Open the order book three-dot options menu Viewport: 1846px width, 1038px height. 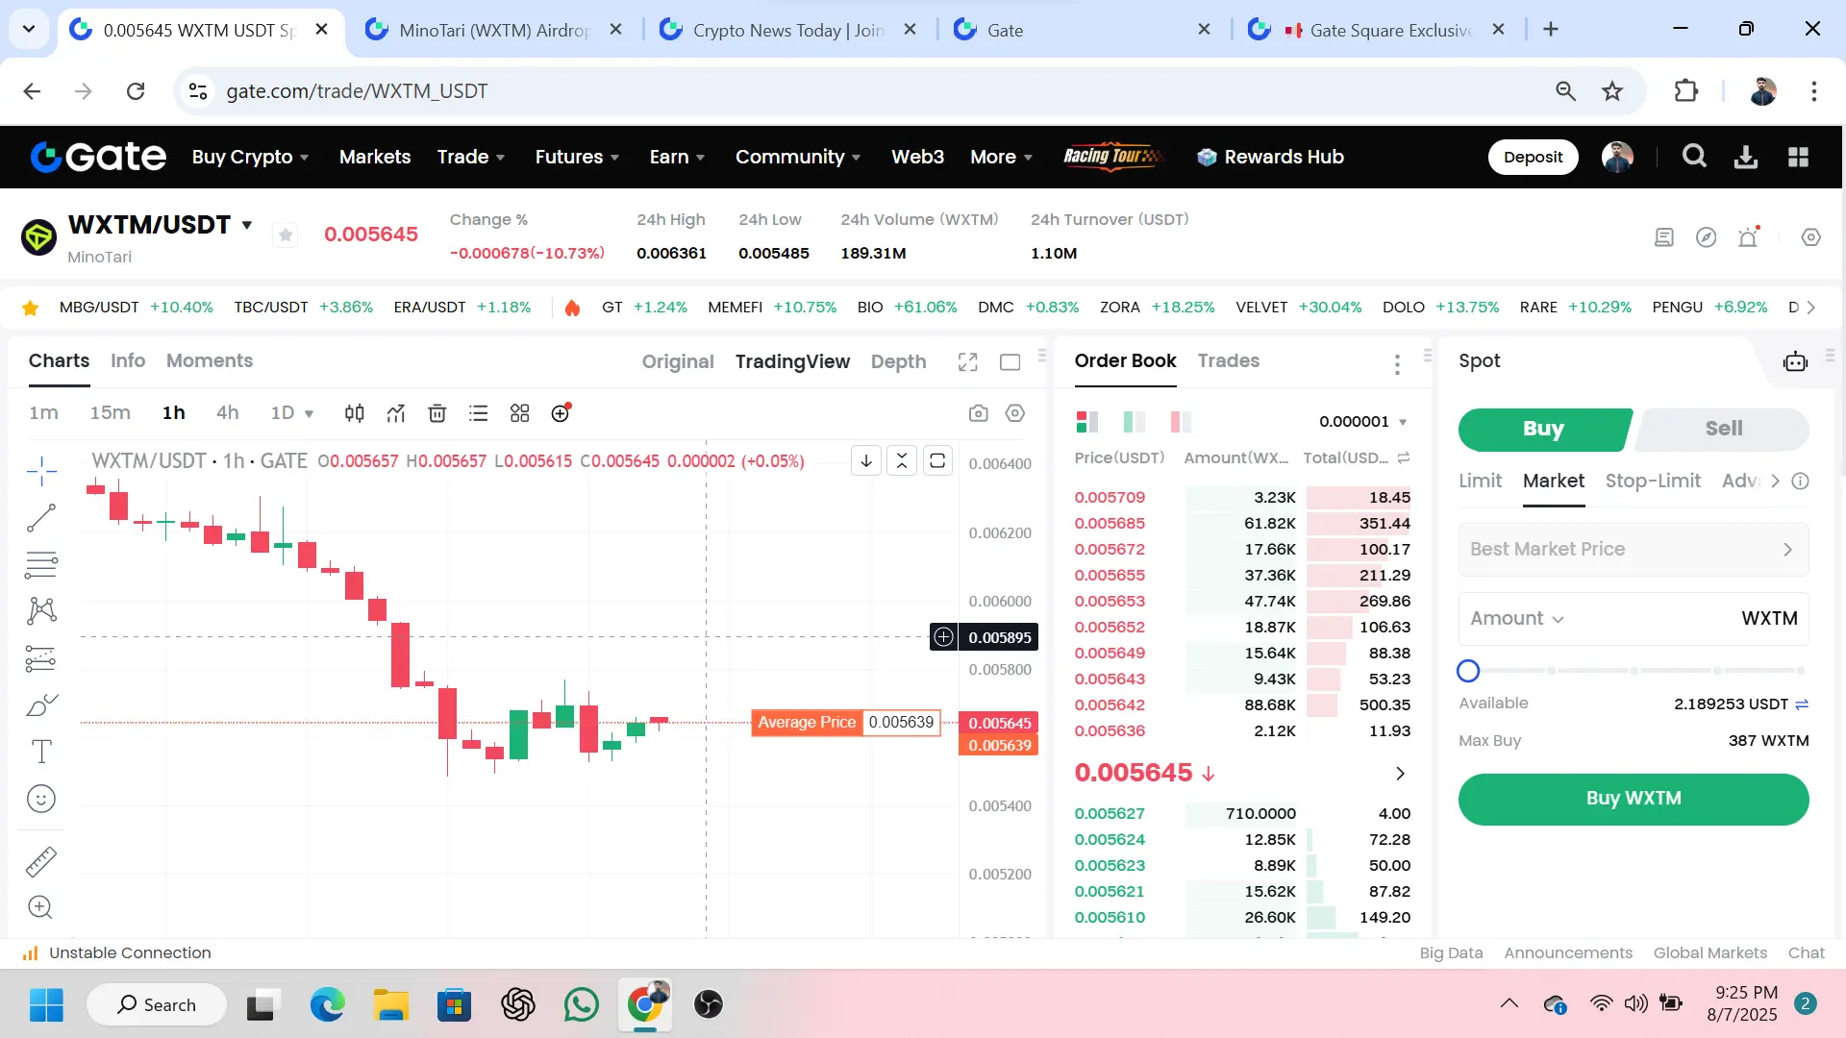click(x=1396, y=364)
